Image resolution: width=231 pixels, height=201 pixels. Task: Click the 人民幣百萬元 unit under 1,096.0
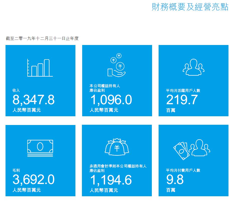pyautogui.click(x=104, y=110)
